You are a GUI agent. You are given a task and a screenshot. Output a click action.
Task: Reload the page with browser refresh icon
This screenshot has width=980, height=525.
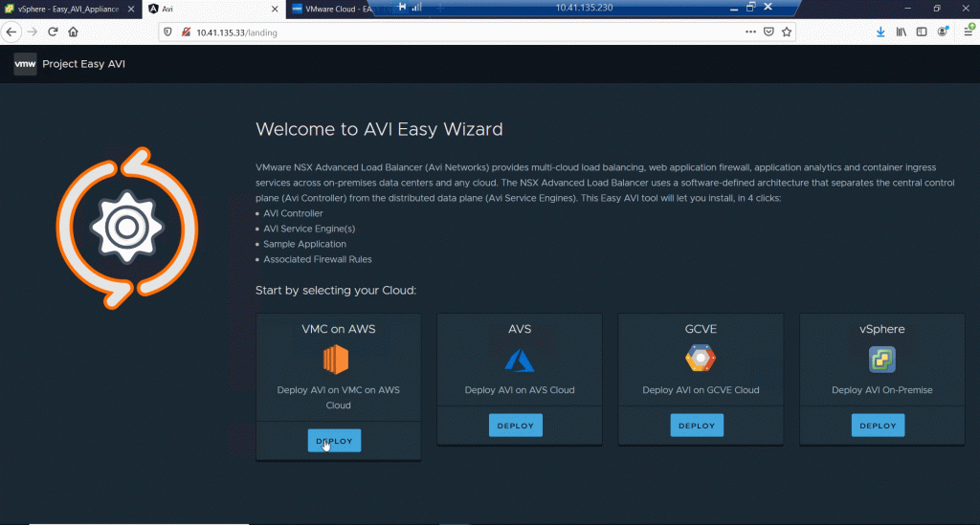[x=53, y=32]
